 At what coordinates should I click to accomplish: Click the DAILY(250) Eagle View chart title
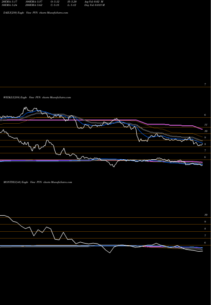click(35, 13)
